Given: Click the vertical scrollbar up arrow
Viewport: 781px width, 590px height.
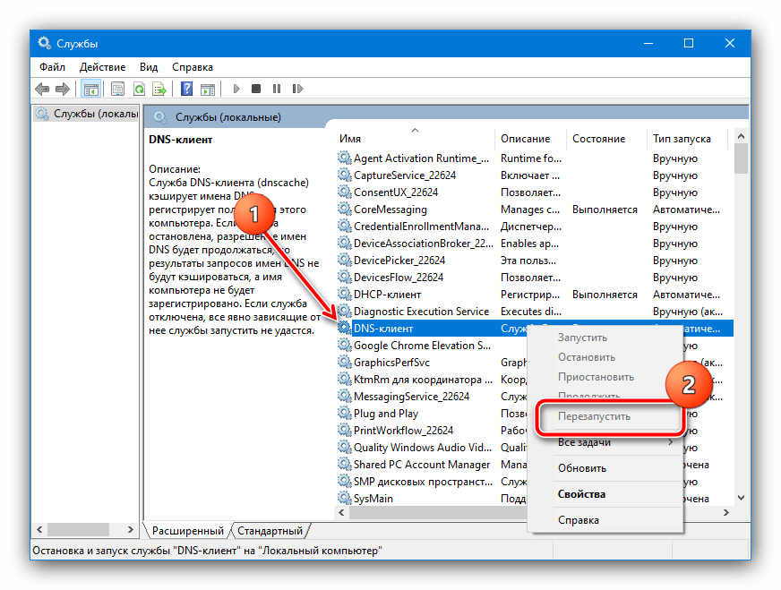Looking at the screenshot, I should 742,136.
